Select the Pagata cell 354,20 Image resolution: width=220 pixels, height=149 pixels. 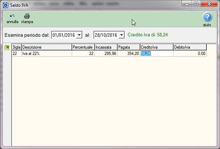[x=129, y=54]
